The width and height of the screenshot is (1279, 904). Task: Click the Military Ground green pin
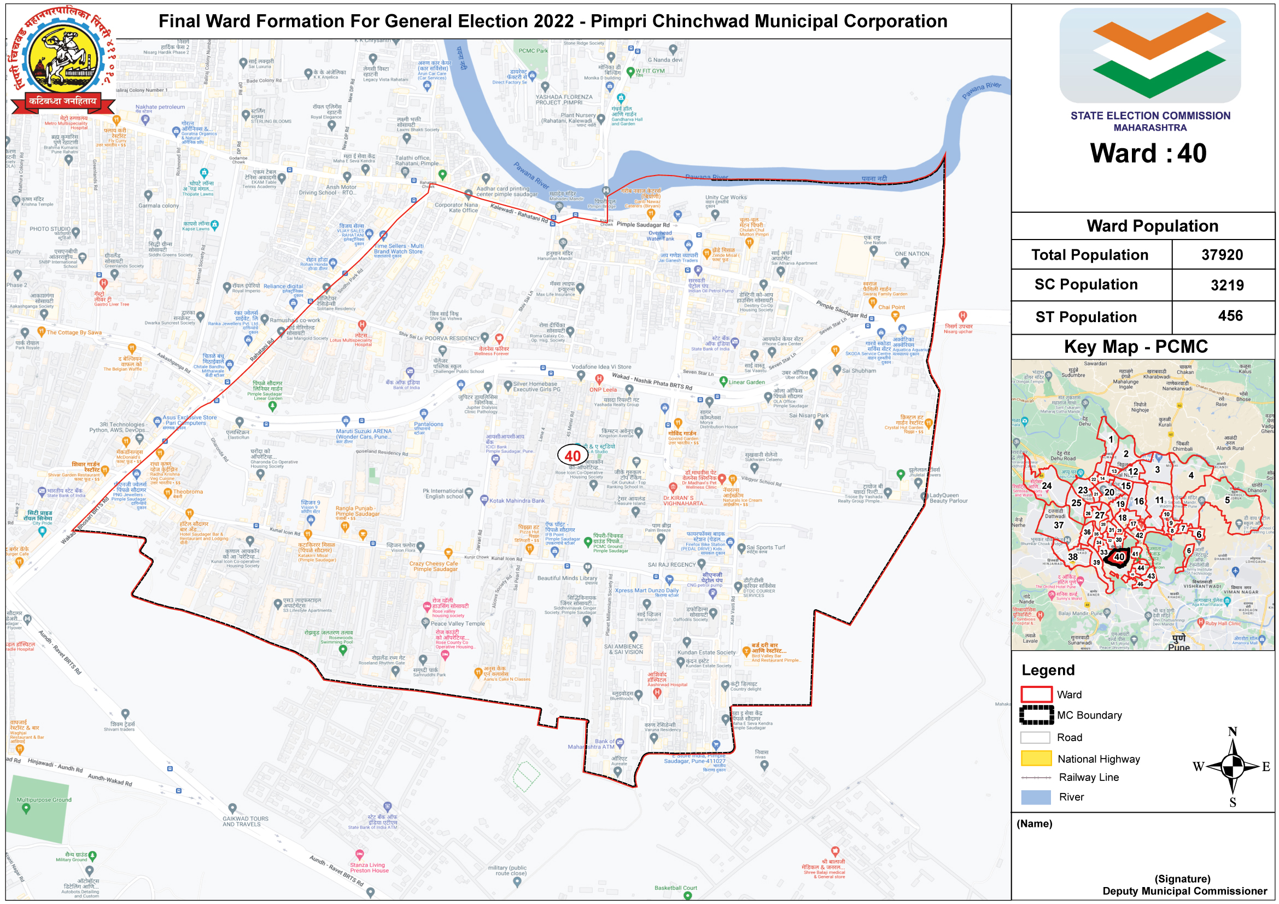92,855
